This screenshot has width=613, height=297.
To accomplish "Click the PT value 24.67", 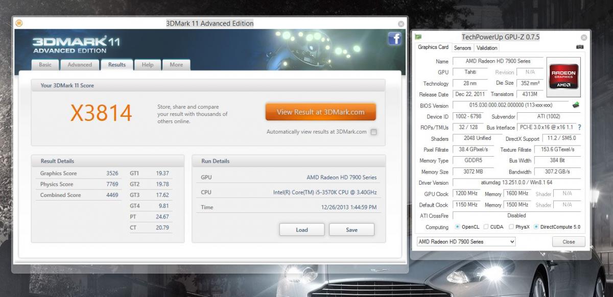I will [162, 217].
